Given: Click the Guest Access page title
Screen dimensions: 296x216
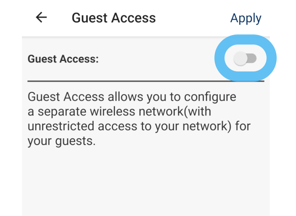Looking at the screenshot, I should tap(114, 18).
